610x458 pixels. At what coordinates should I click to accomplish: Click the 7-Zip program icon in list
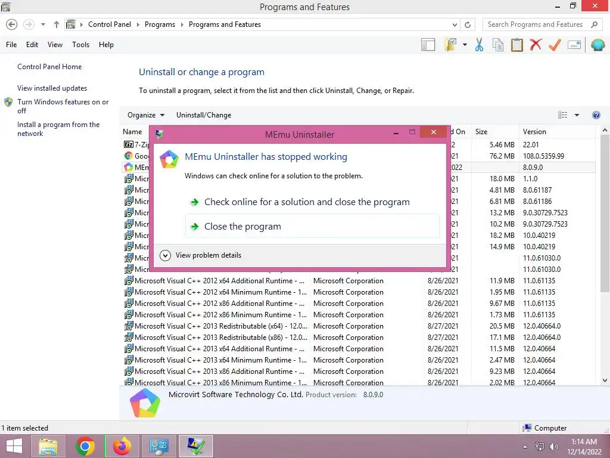[x=129, y=144]
